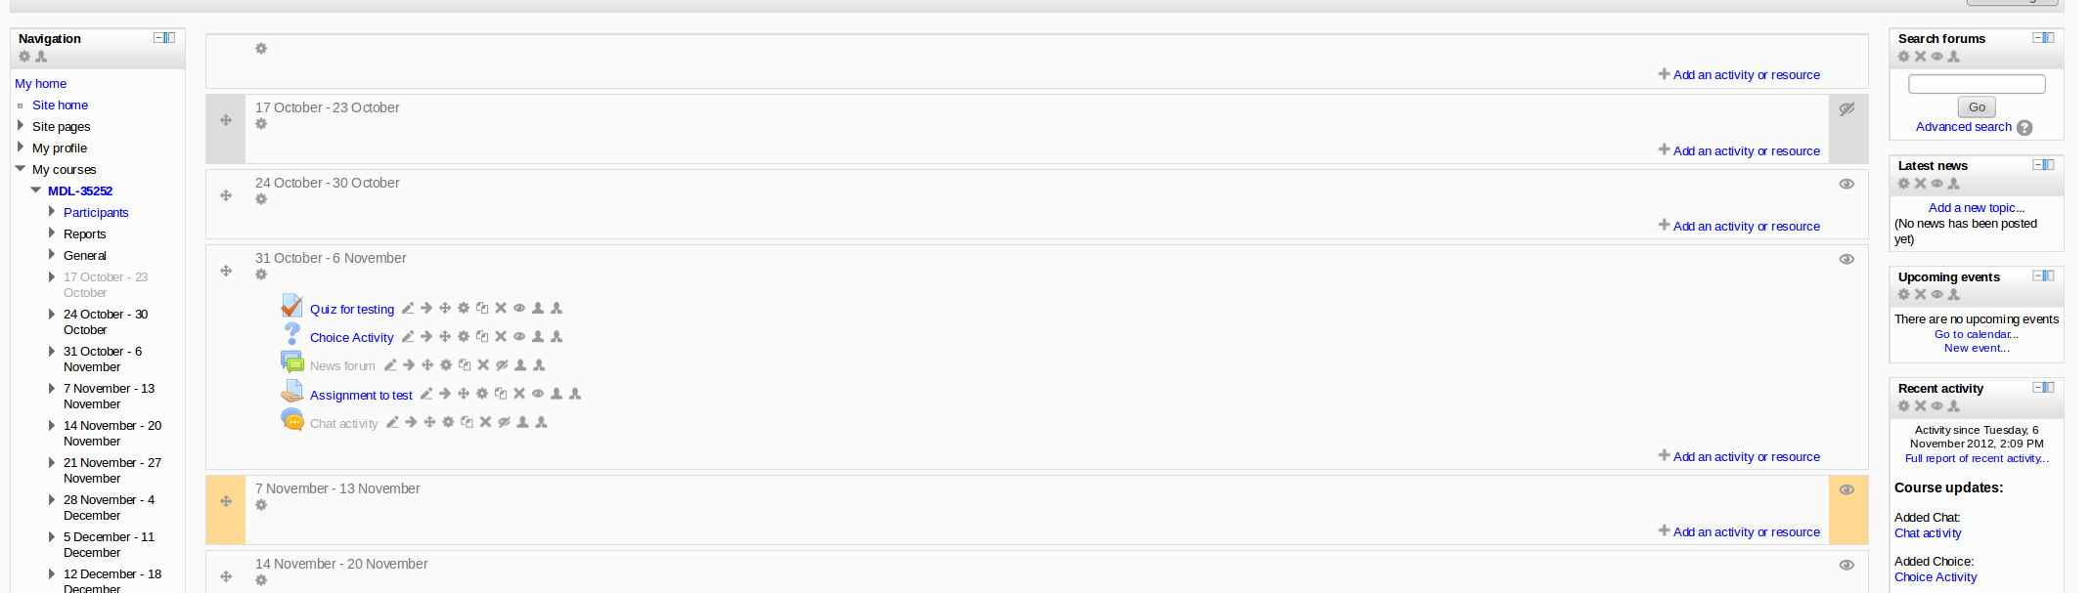Screen dimensions: 2092x593
Task: Edit summary gear of 24 October - 30 October section
Action: pyautogui.click(x=261, y=199)
